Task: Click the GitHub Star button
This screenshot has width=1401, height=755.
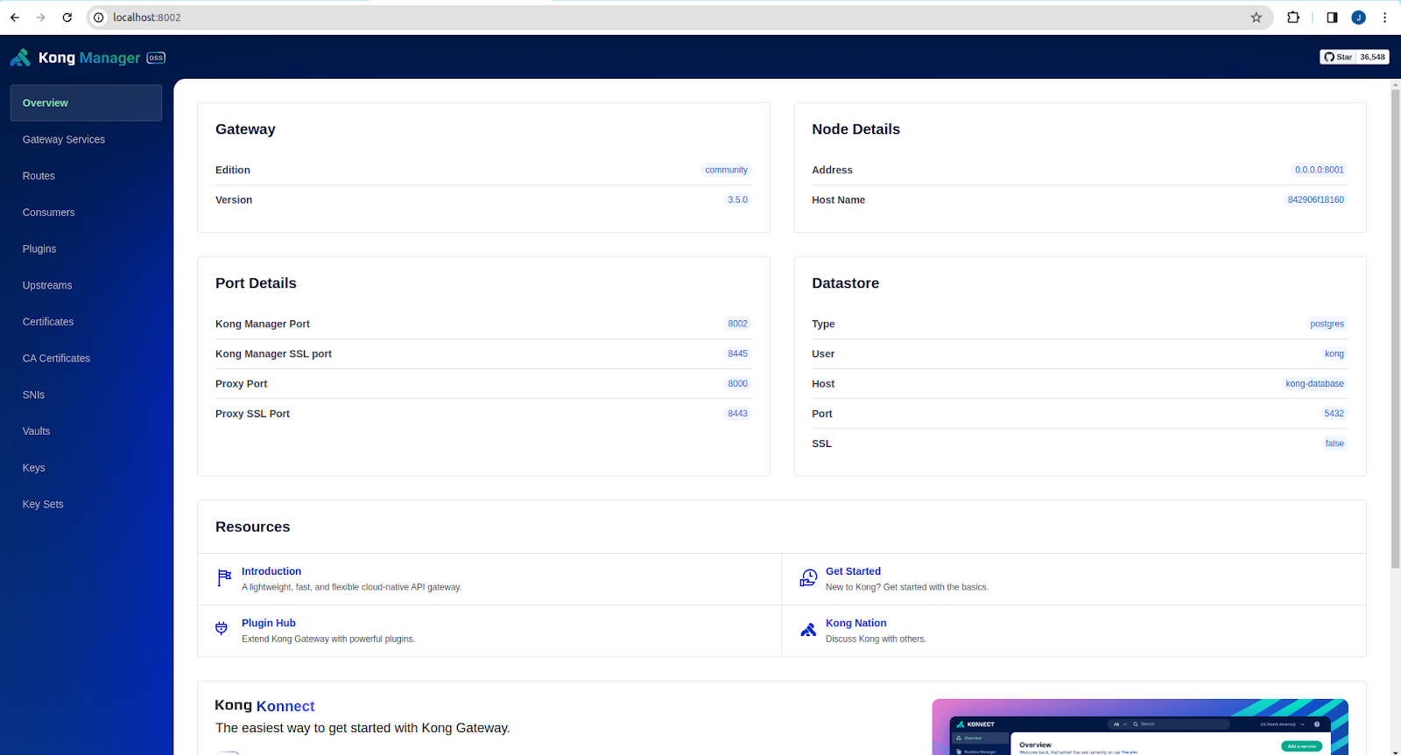Action: point(1338,57)
